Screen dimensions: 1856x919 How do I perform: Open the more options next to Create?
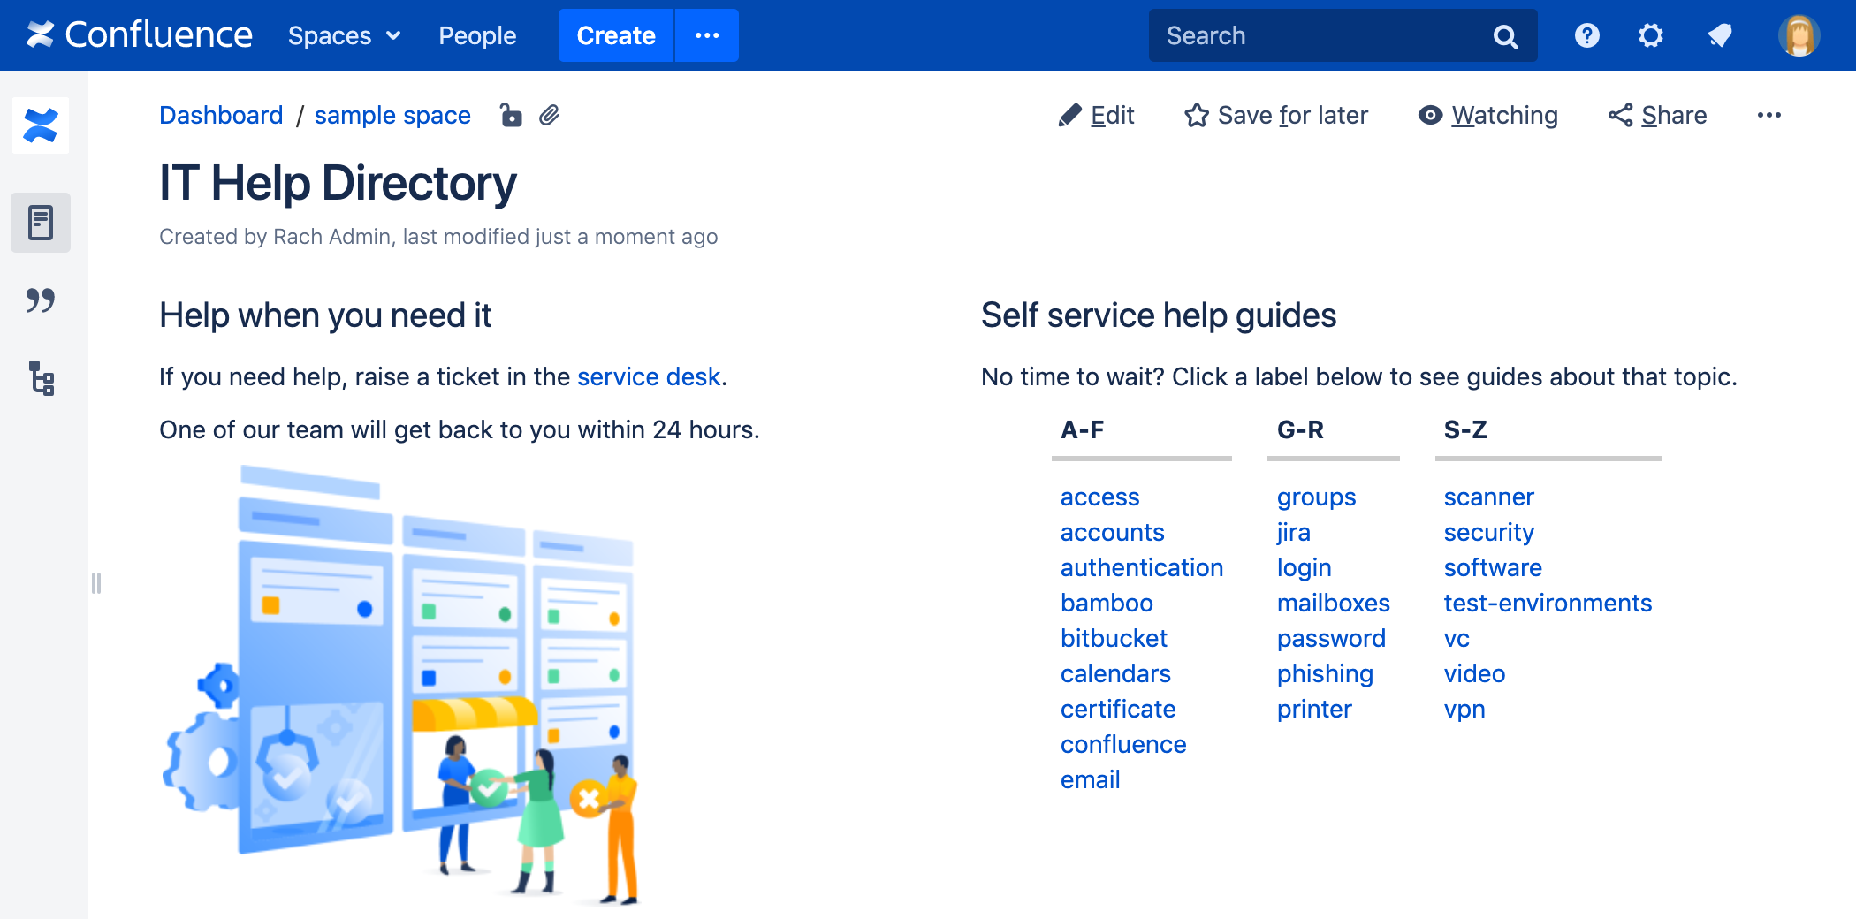(707, 35)
